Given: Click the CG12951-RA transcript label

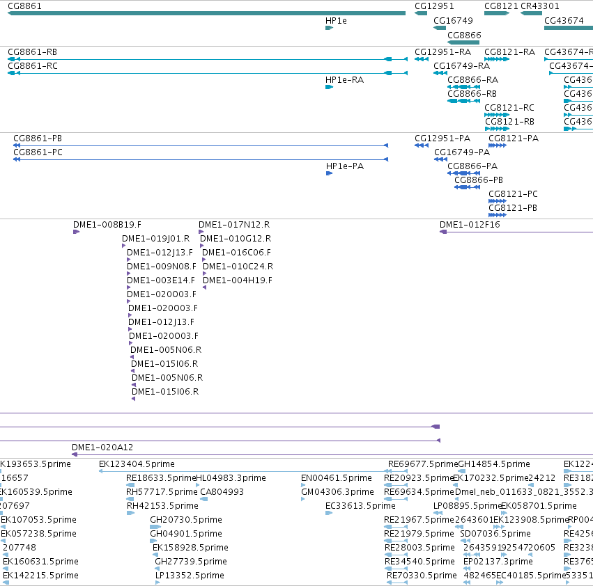Looking at the screenshot, I should point(443,52).
